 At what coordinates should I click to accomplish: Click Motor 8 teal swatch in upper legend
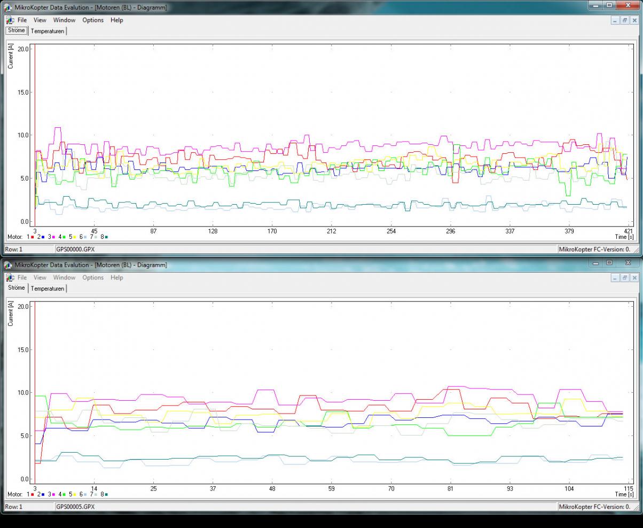click(106, 237)
